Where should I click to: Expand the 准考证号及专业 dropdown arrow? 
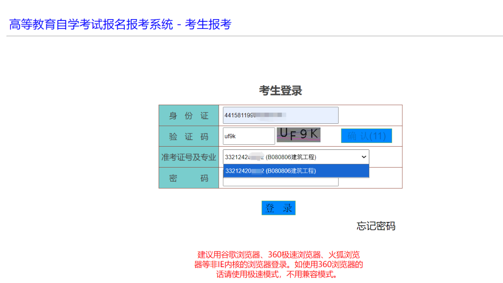point(364,157)
